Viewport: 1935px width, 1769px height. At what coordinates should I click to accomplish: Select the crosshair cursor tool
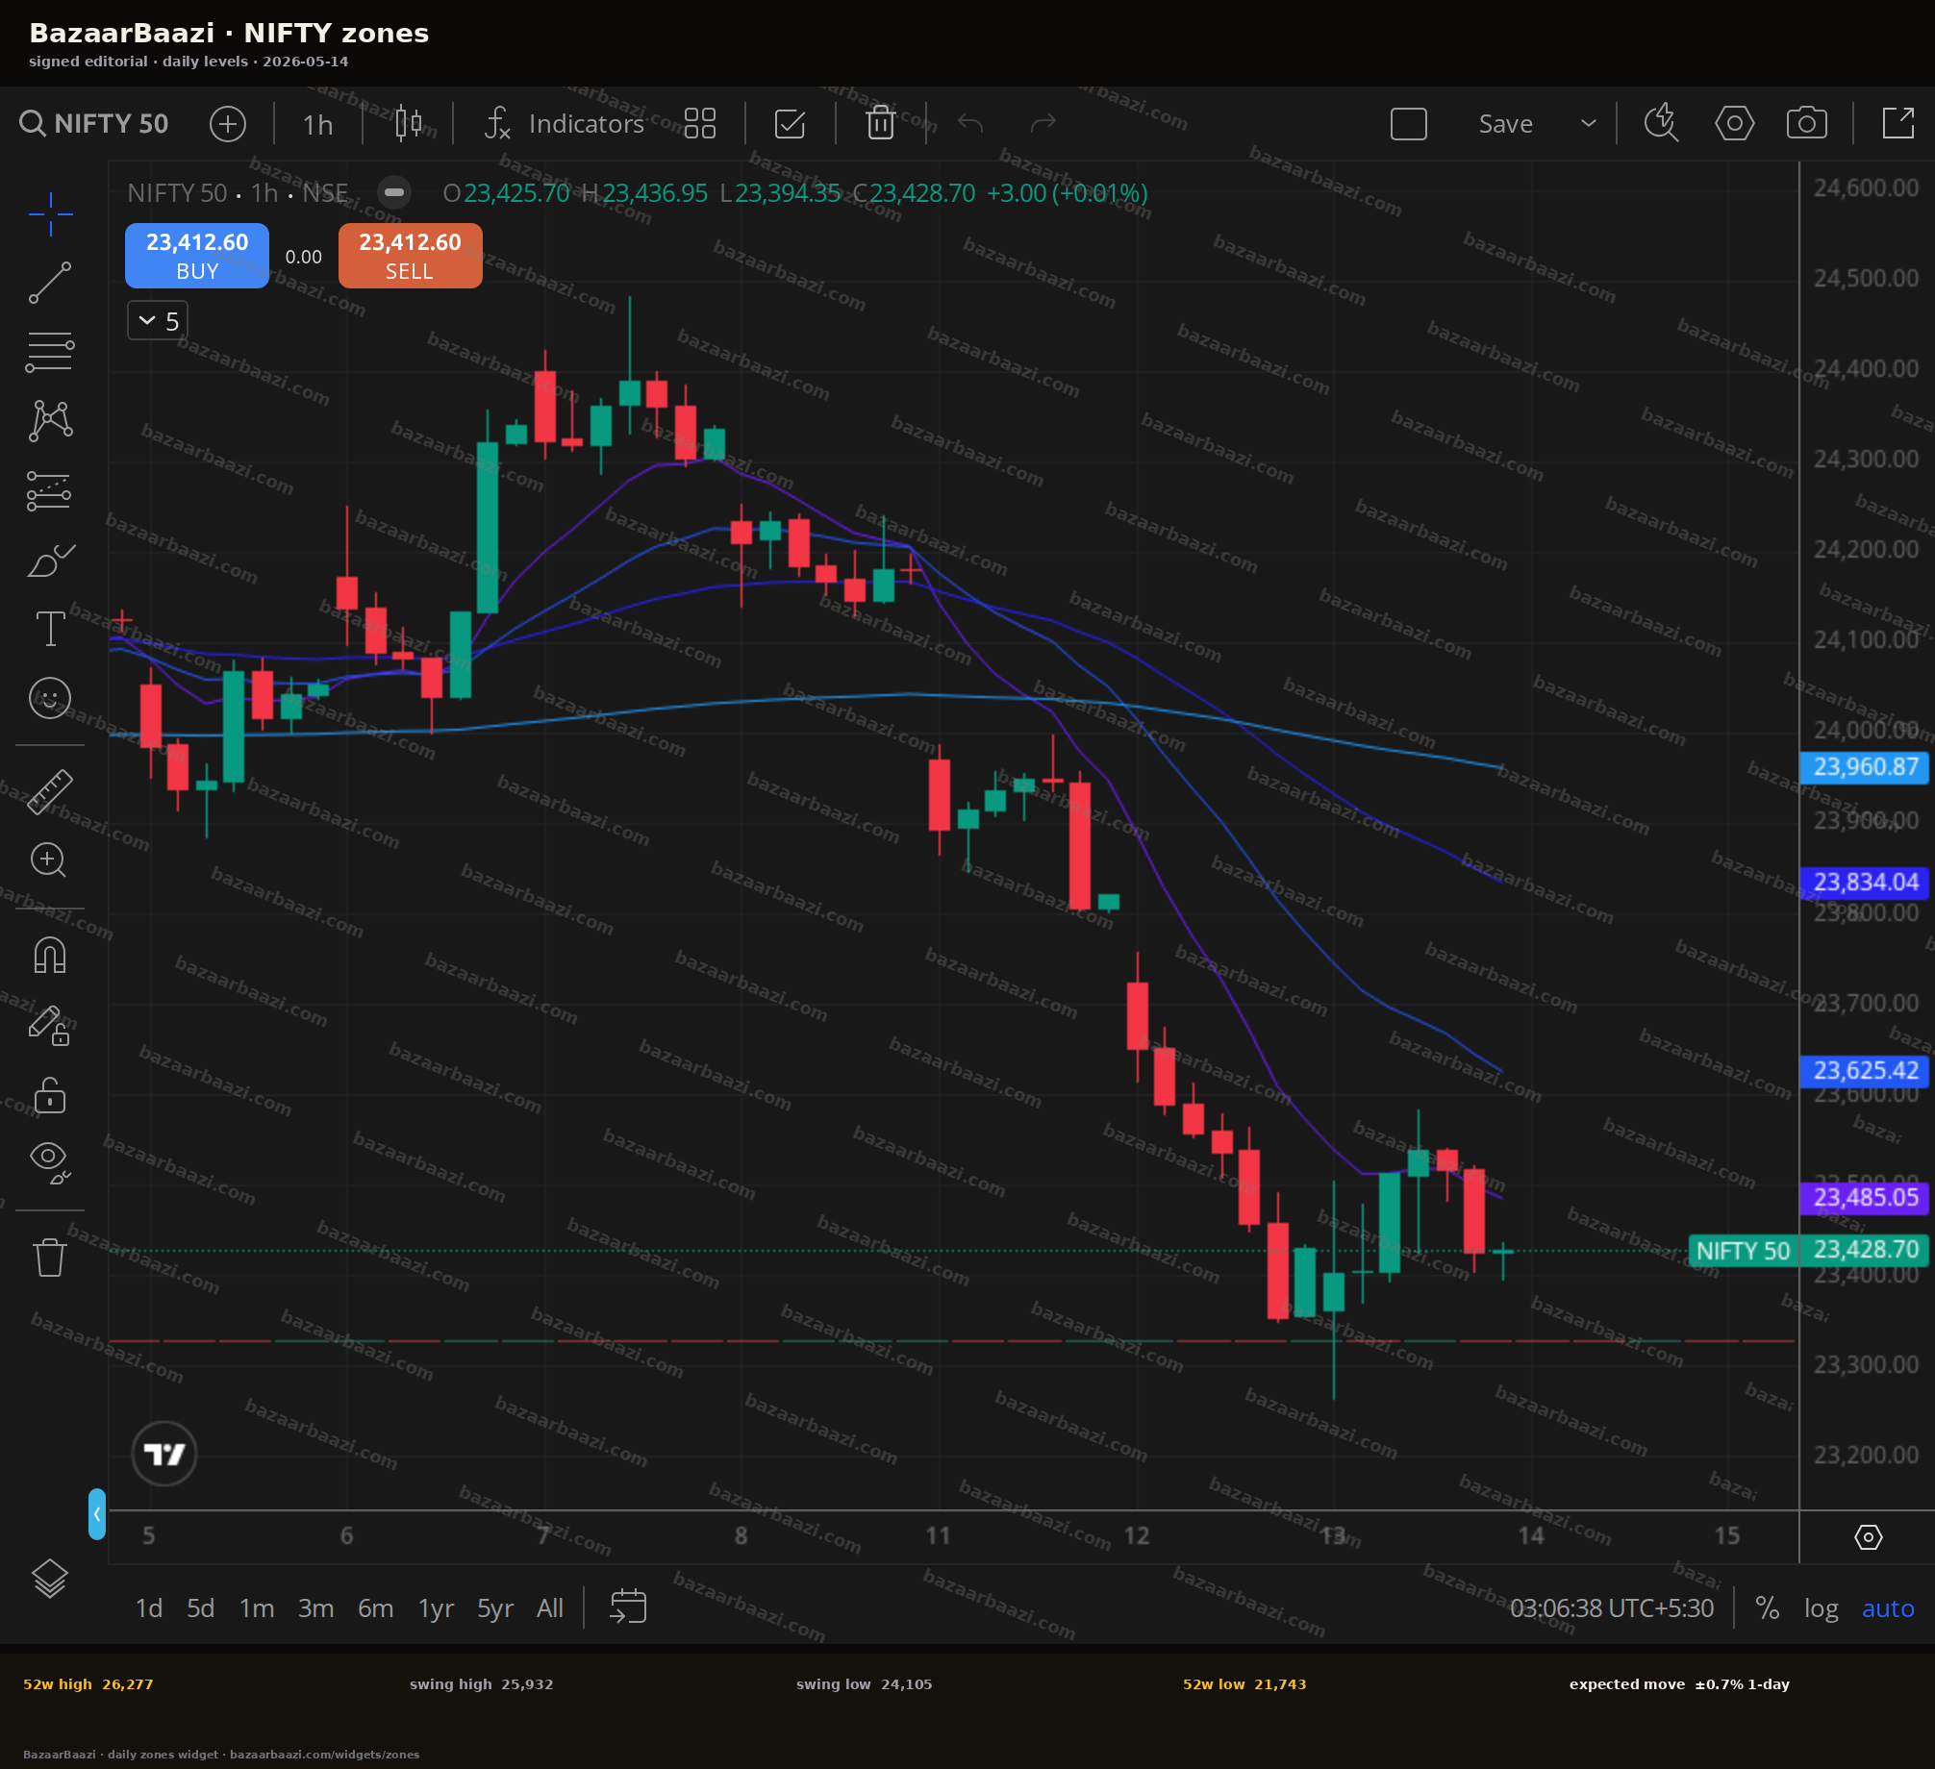click(x=50, y=213)
